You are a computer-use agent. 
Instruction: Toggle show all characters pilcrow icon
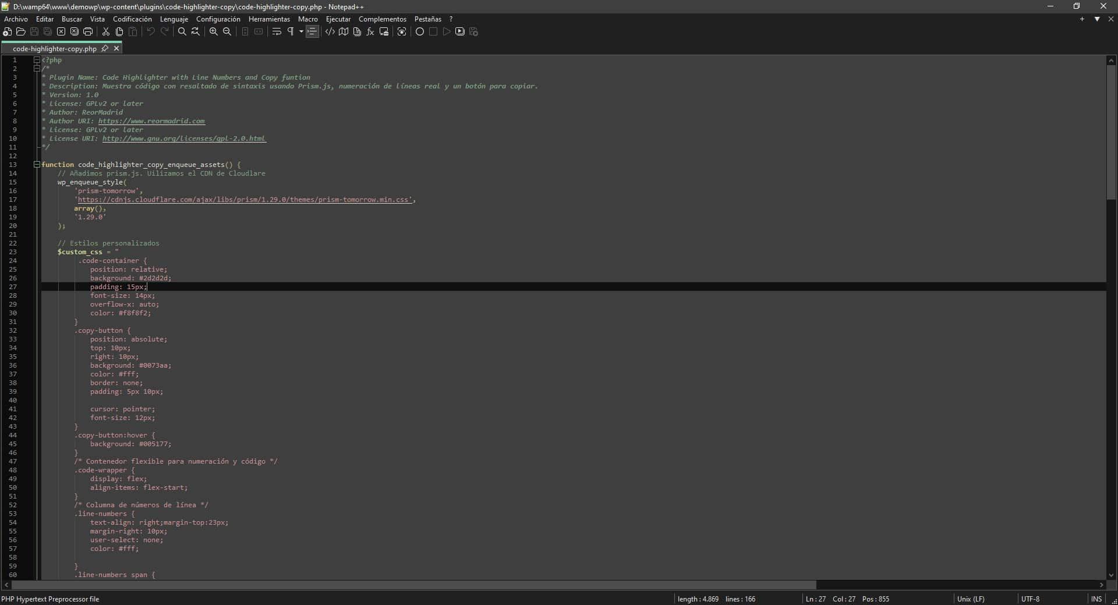(291, 31)
